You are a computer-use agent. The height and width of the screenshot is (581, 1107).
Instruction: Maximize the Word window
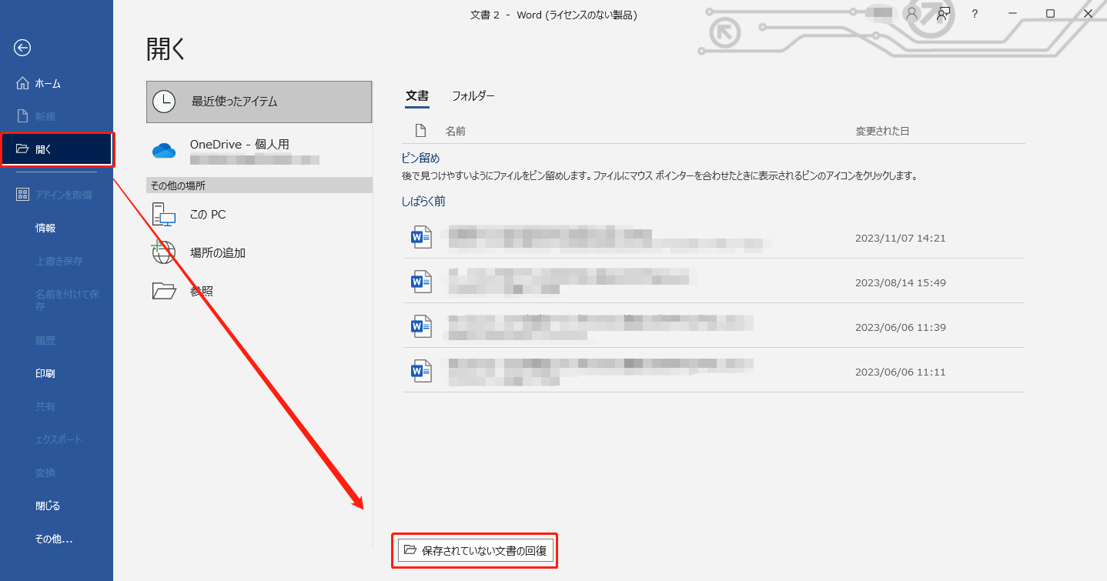[1050, 14]
